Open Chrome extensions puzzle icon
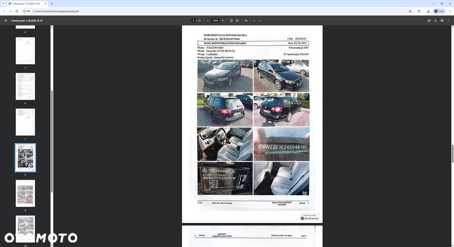Viewport: 454px width, 247px height. coord(419,11)
